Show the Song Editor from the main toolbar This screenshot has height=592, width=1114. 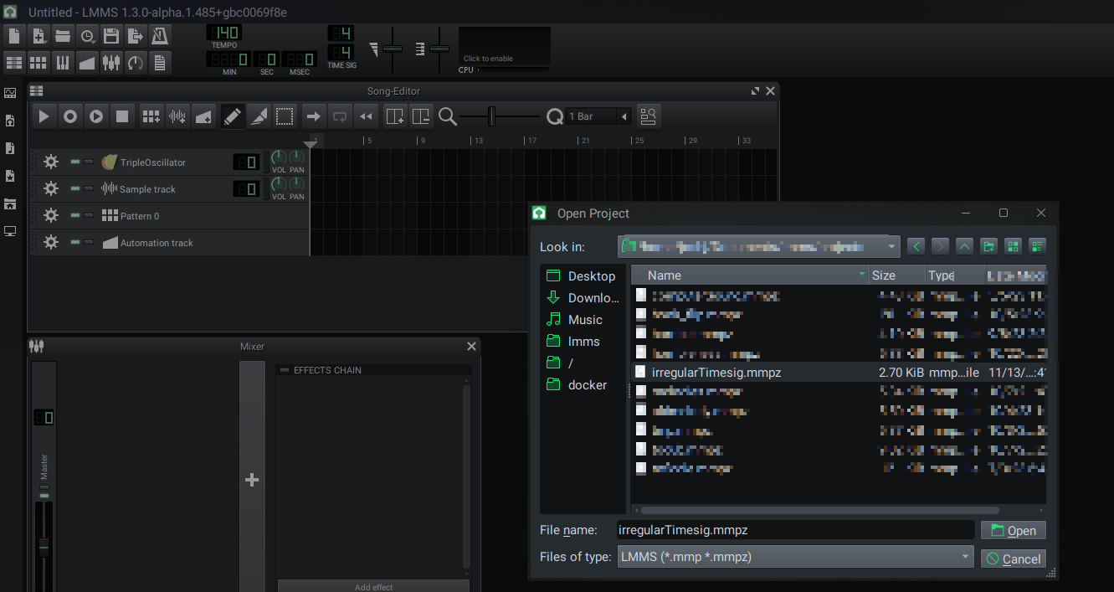pos(14,62)
